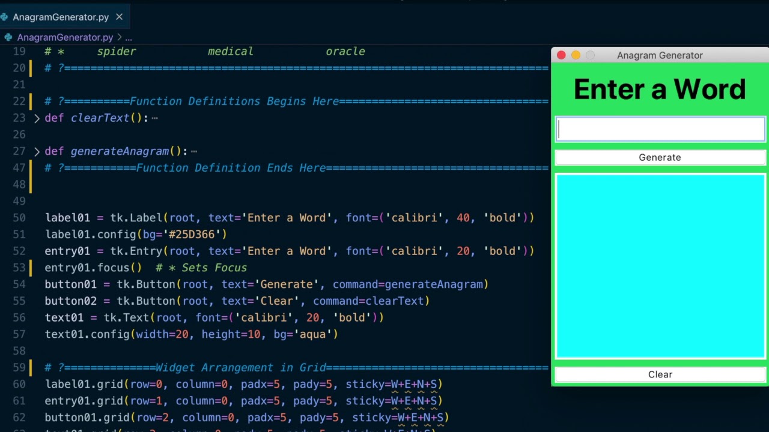Click the folded ellipsis after generateAnagram()
Screen dimensions: 769x432
(x=193, y=152)
